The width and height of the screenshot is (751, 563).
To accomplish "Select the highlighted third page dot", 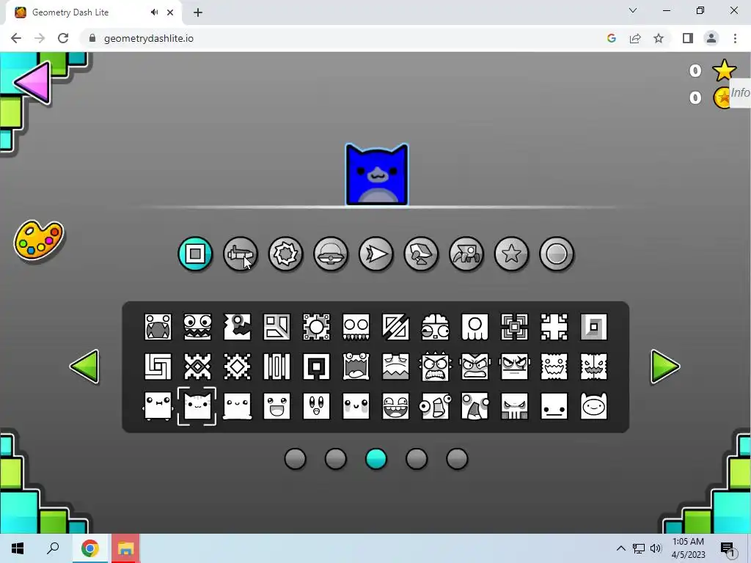I will coord(376,459).
